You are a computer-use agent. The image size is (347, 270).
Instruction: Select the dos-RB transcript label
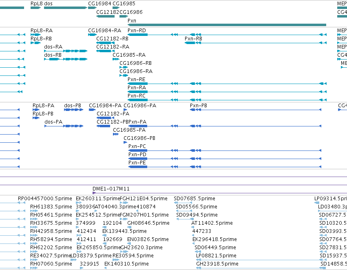click(x=53, y=55)
